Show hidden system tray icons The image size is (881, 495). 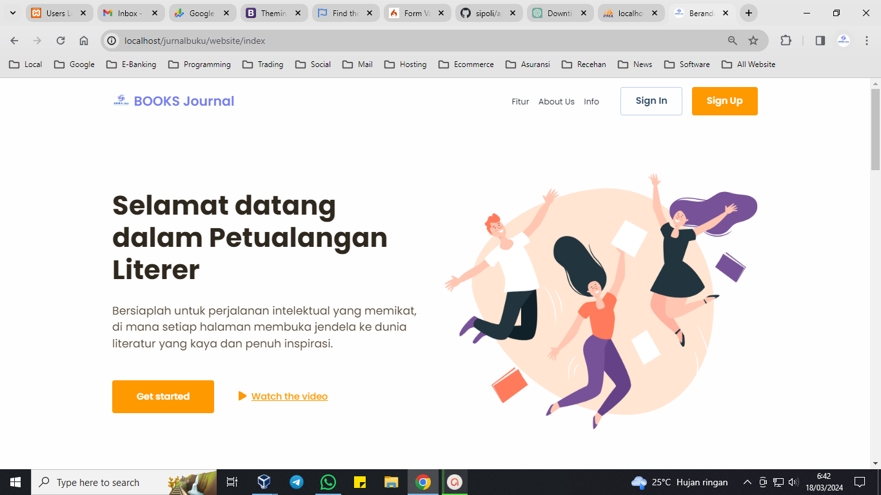pos(747,482)
